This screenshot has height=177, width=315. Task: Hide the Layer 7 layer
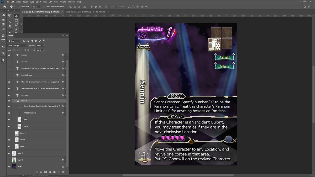(x=9, y=153)
